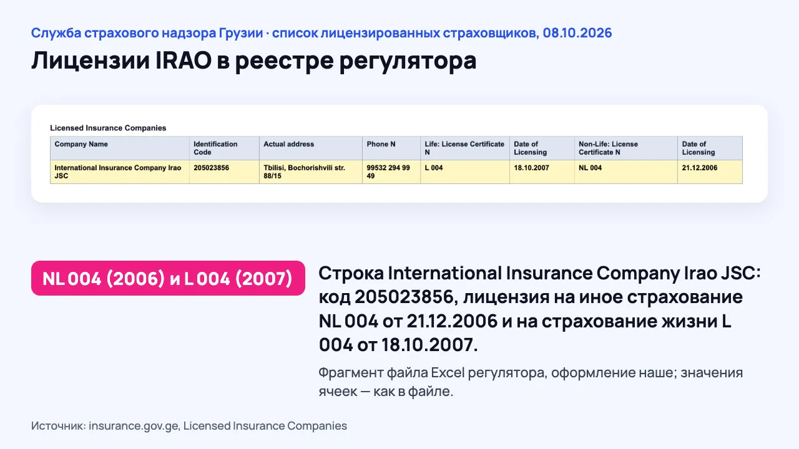Select the blue subtitle about Служба страхового надзора Грузии
Image resolution: width=799 pixels, height=449 pixels.
coord(321,33)
